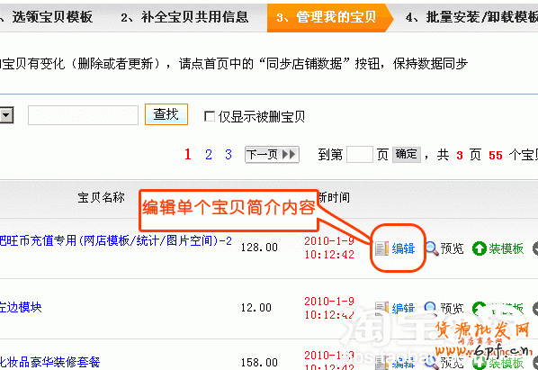This screenshot has width=538, height=370.
Task: Click 预览 text in the 左边模块 row
Action: tap(452, 308)
